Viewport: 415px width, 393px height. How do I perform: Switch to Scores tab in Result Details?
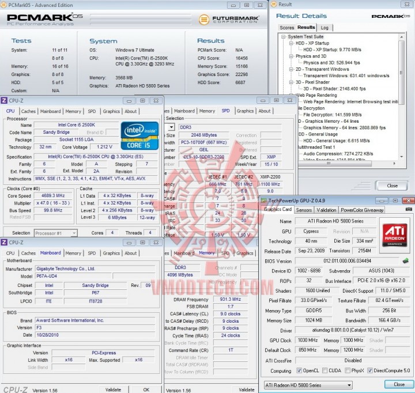pyautogui.click(x=286, y=28)
